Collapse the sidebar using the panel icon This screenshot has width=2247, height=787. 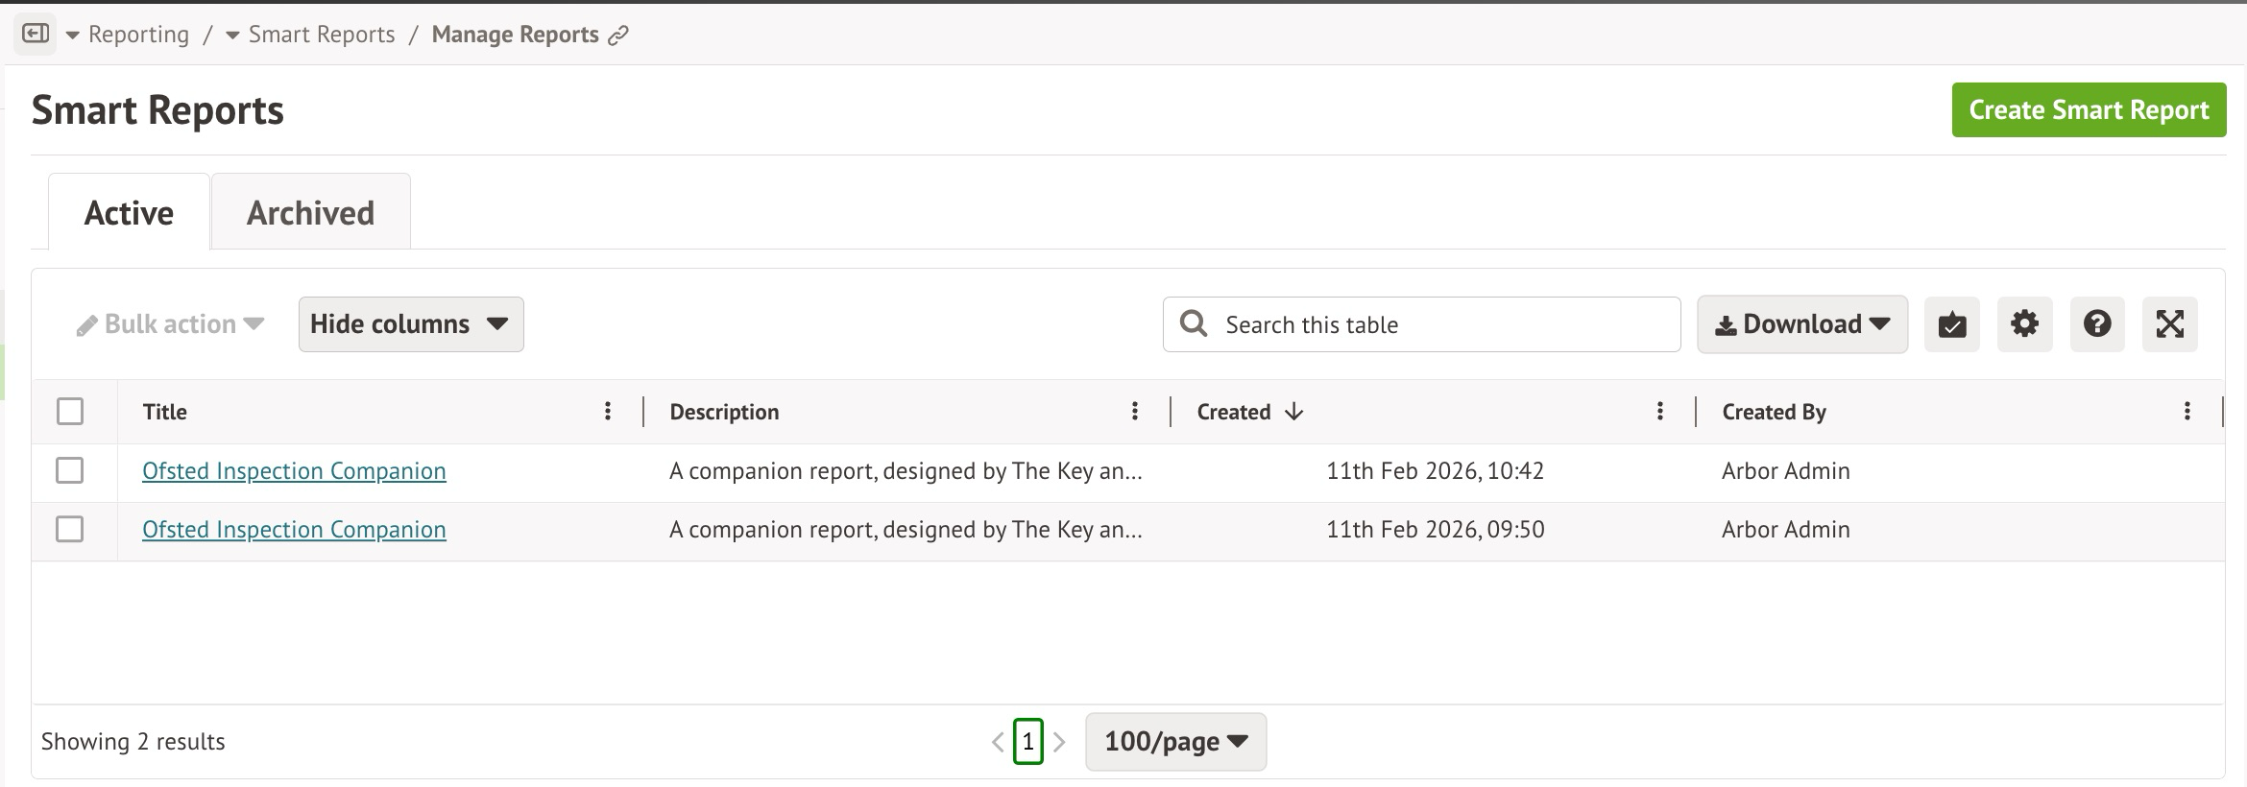(36, 35)
